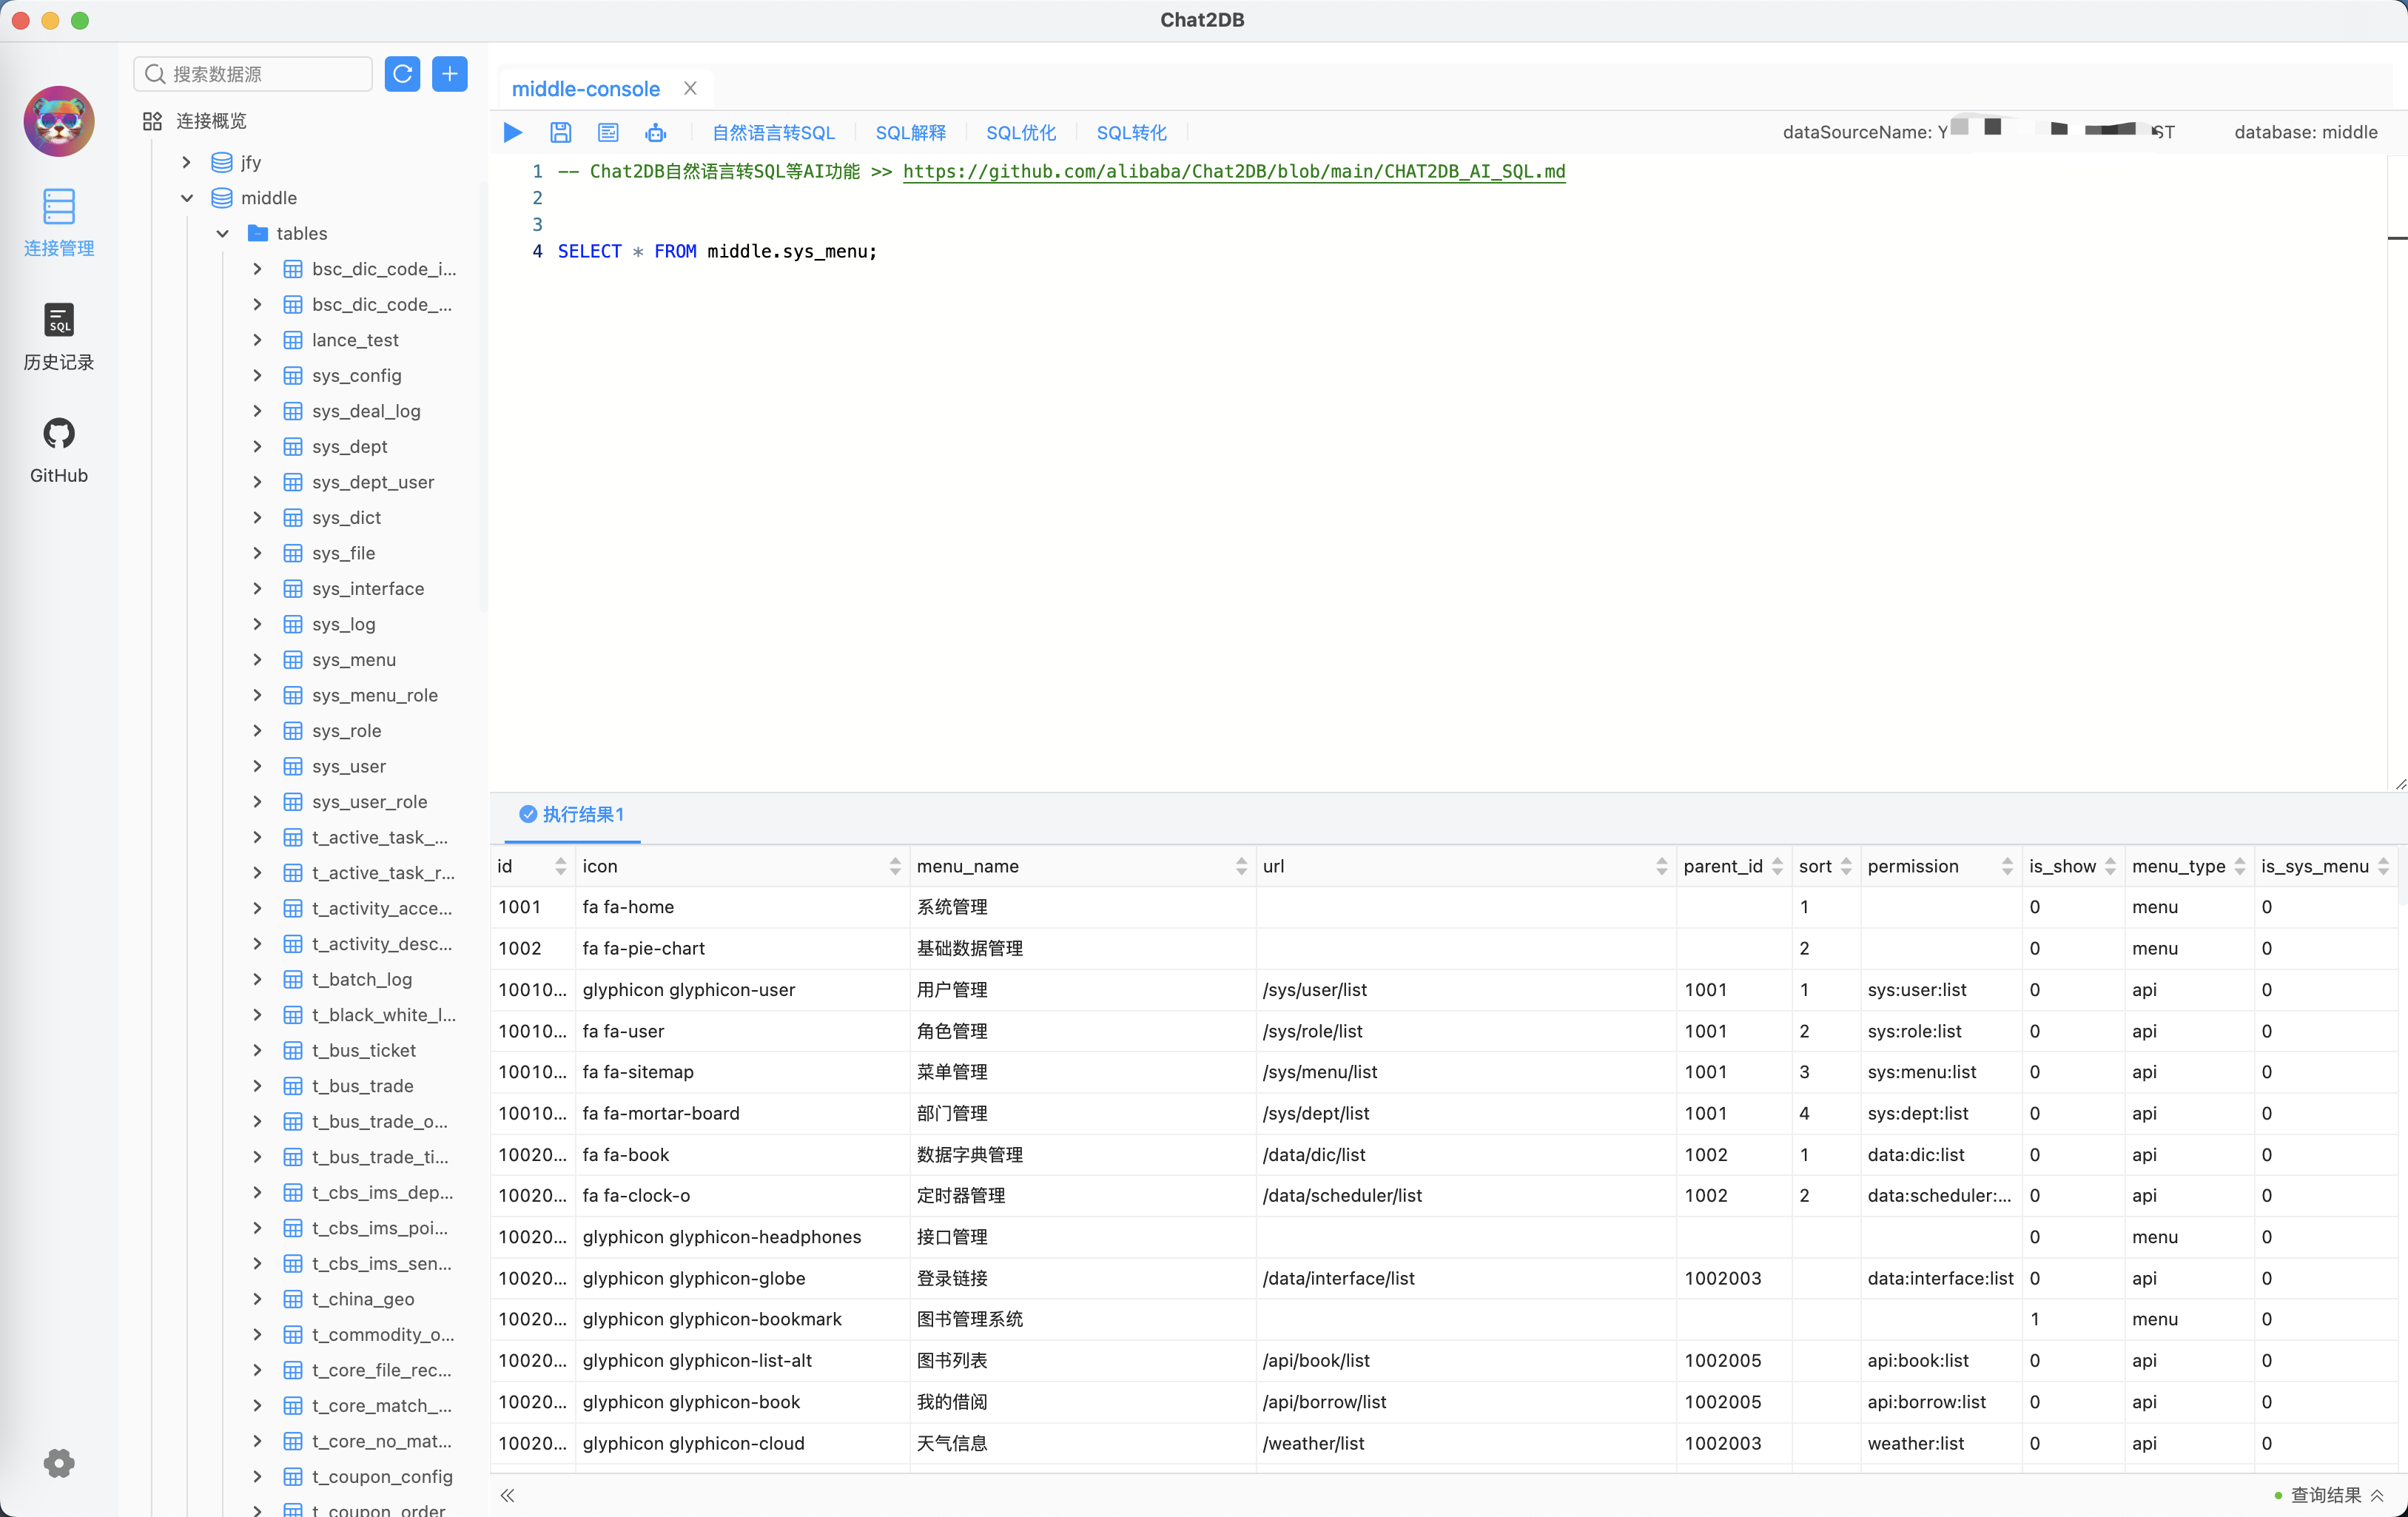Open settings via the gear icon

click(59, 1462)
